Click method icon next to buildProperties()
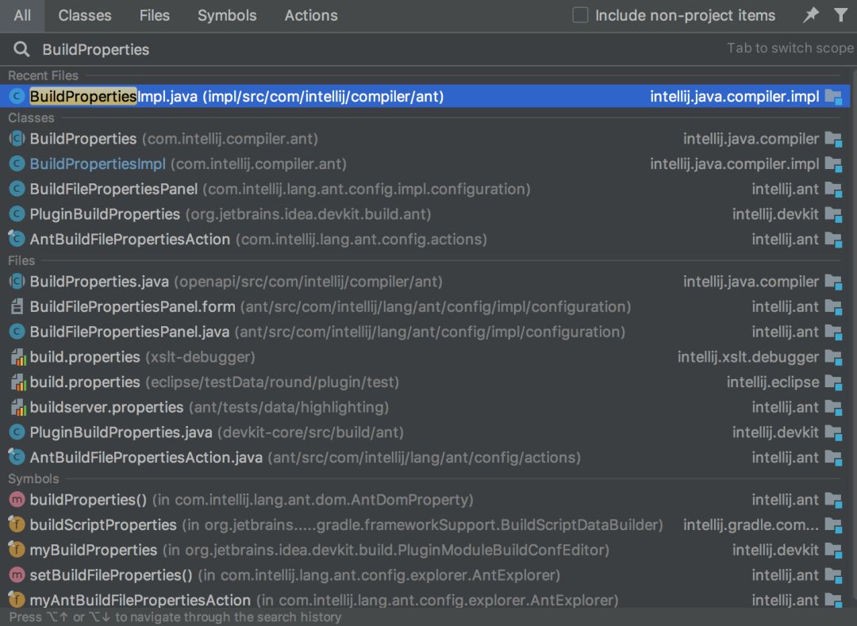 click(x=17, y=500)
